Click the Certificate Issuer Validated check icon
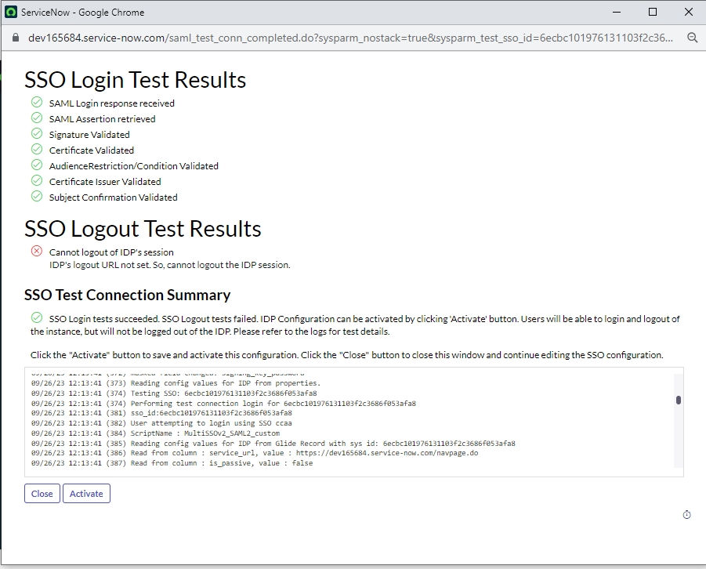Viewport: 706px width, 569px height. [36, 180]
